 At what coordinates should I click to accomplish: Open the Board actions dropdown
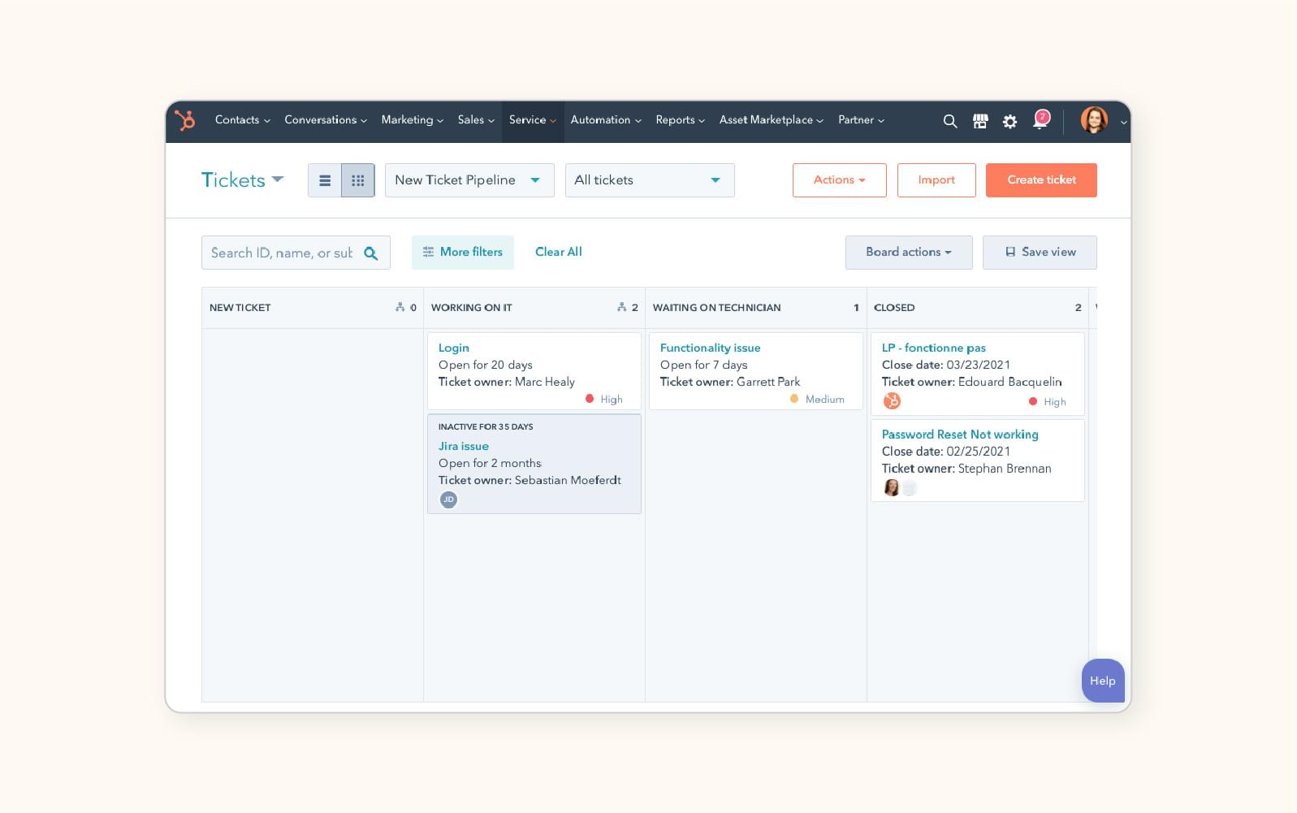pyautogui.click(x=909, y=253)
